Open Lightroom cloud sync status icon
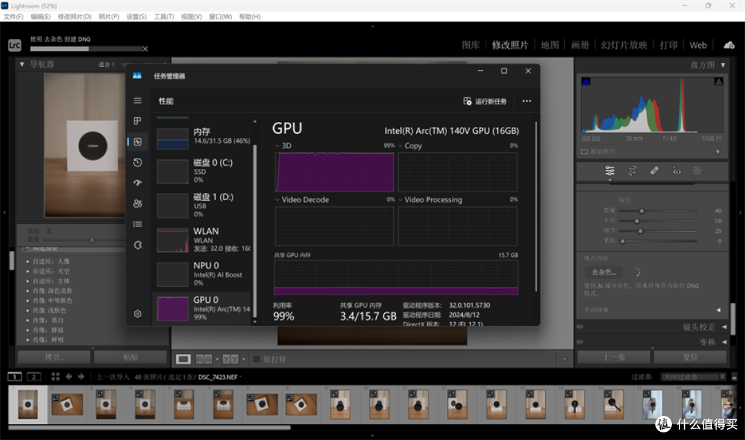Viewport: 745px width, 440px height. tap(729, 45)
